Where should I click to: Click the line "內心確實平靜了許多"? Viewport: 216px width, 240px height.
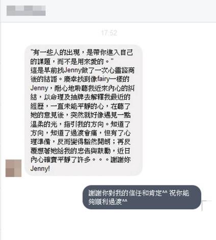[x=60, y=159]
